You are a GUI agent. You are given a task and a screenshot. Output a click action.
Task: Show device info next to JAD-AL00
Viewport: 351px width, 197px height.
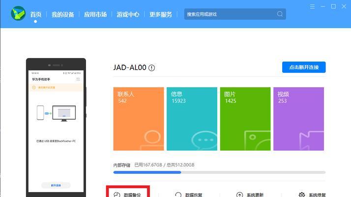point(151,68)
